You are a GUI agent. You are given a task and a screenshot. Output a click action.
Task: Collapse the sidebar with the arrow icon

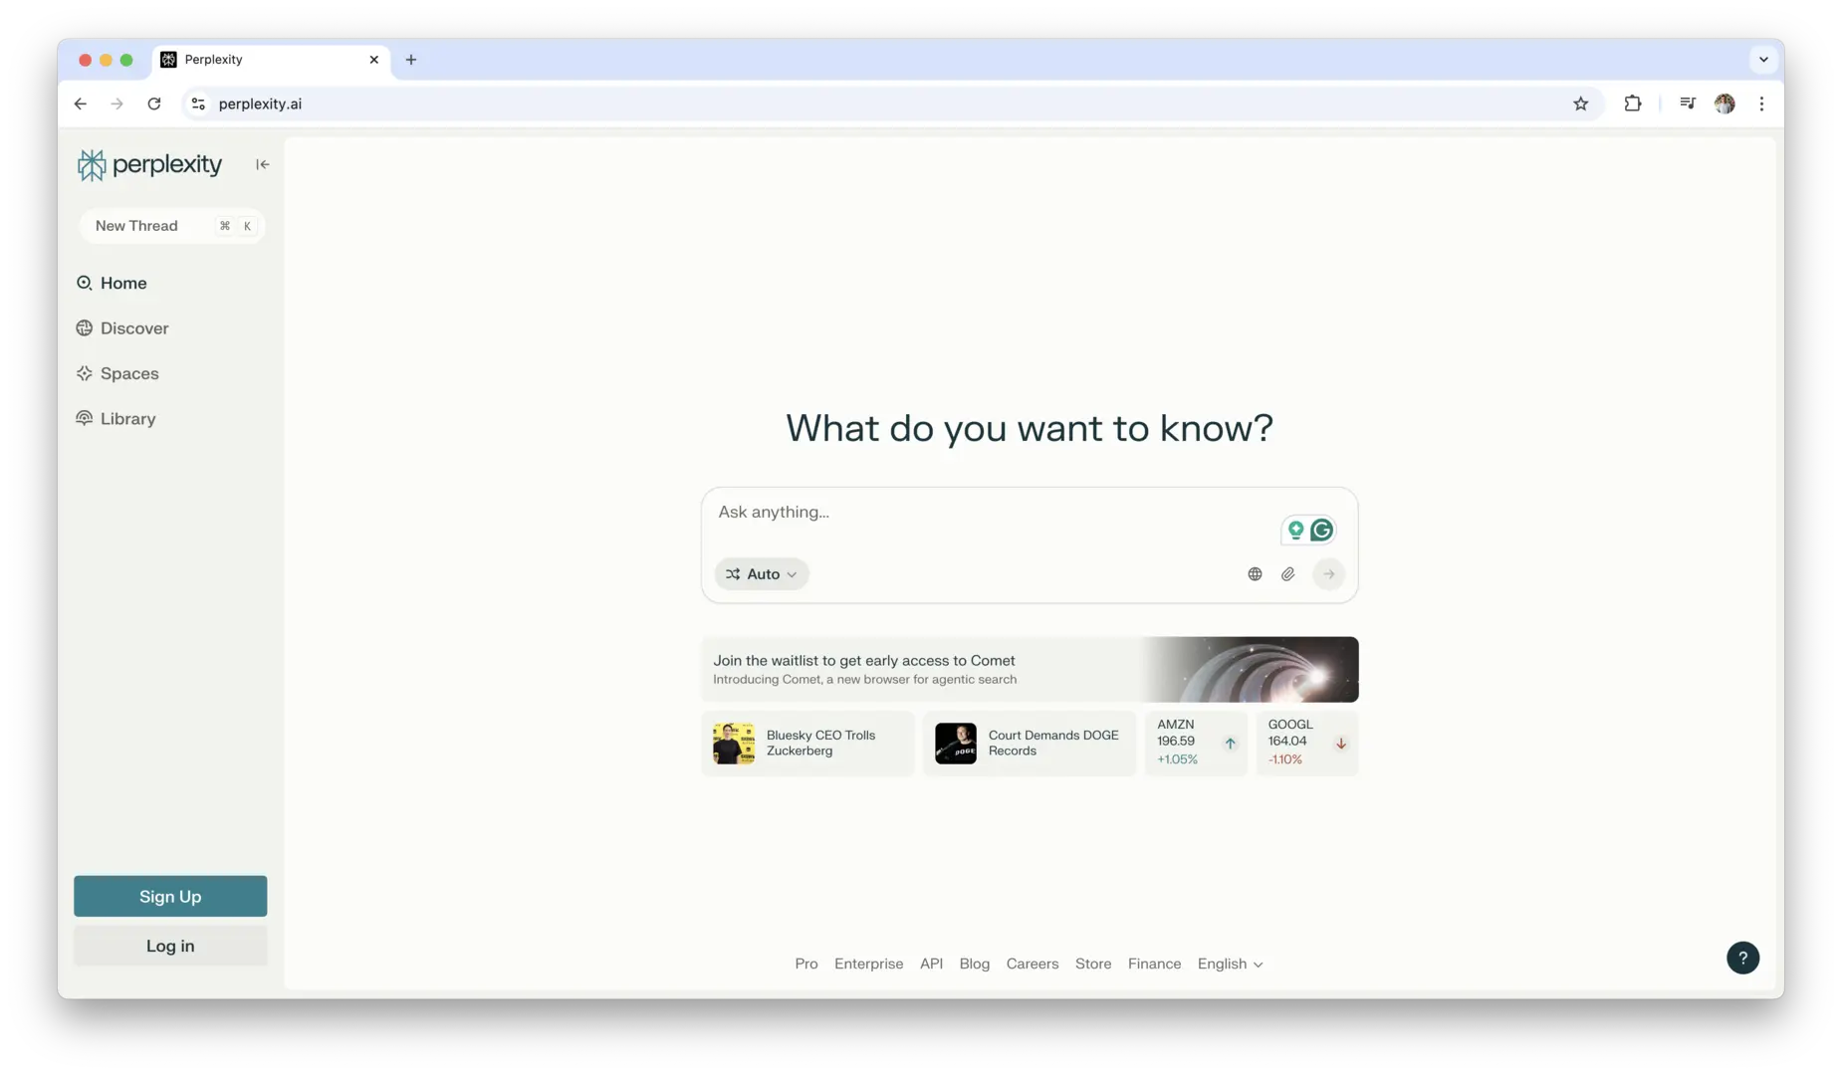click(262, 164)
